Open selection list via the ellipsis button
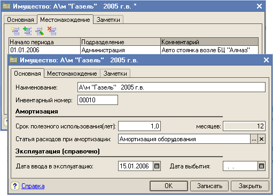The image size is (273, 195). pos(254,139)
